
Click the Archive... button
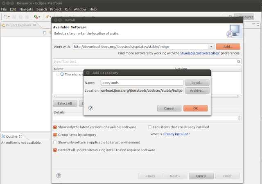click(x=197, y=91)
